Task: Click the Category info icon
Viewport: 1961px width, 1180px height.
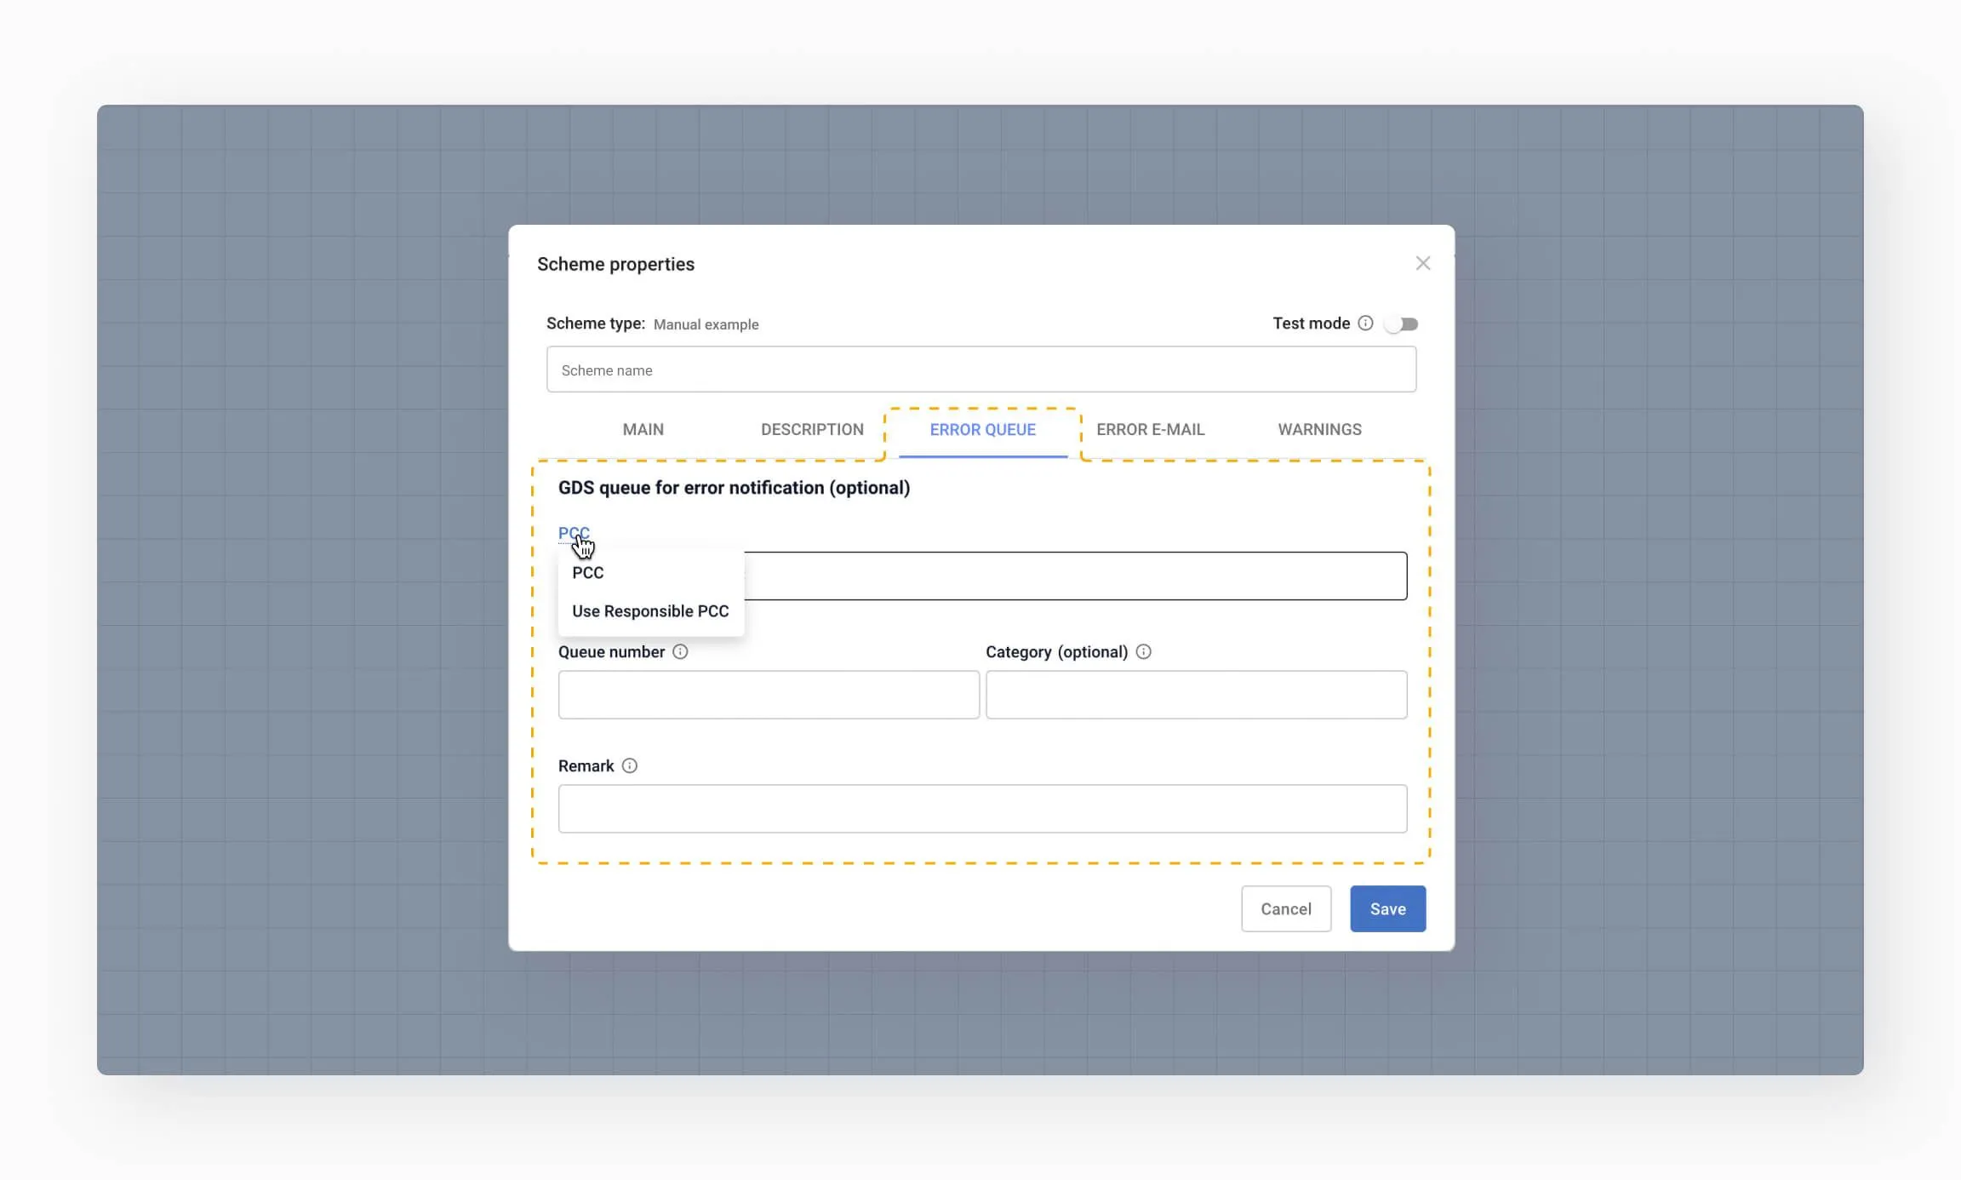Action: [1143, 652]
